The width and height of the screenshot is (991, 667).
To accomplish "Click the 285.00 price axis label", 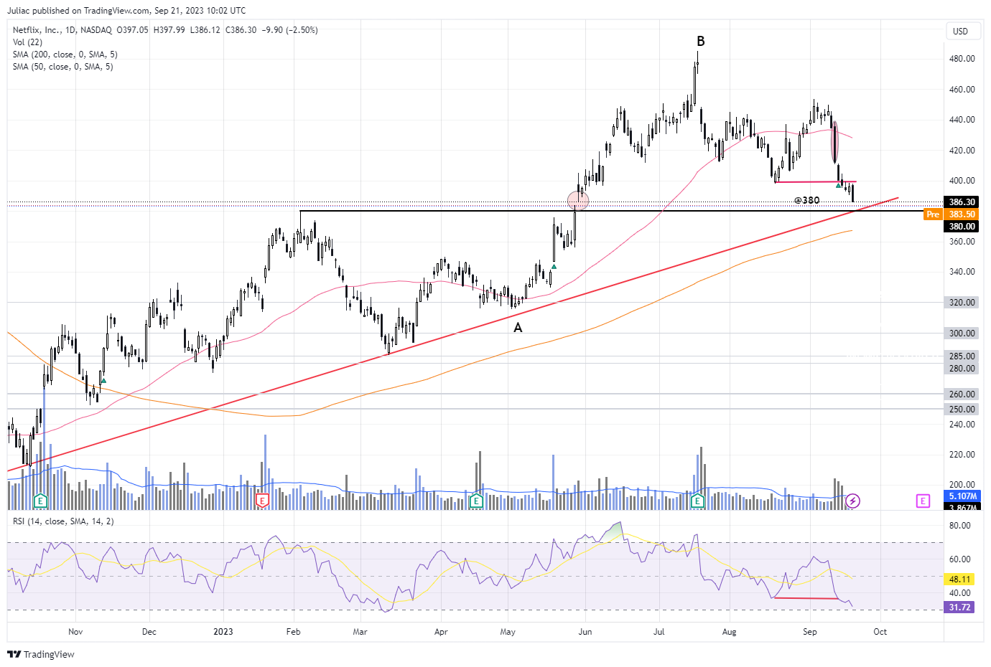I will click(x=962, y=356).
